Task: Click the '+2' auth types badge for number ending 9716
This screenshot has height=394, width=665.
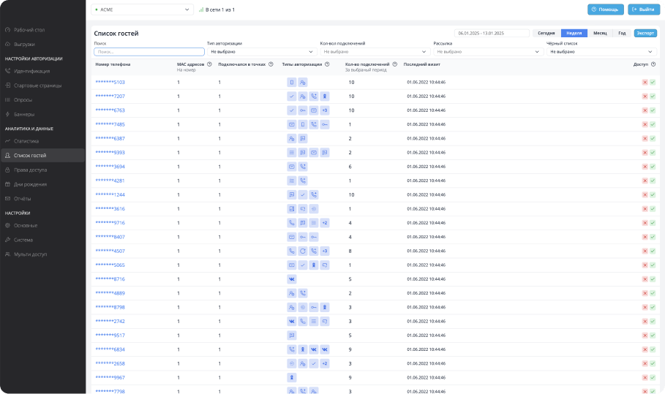Action: tap(325, 223)
